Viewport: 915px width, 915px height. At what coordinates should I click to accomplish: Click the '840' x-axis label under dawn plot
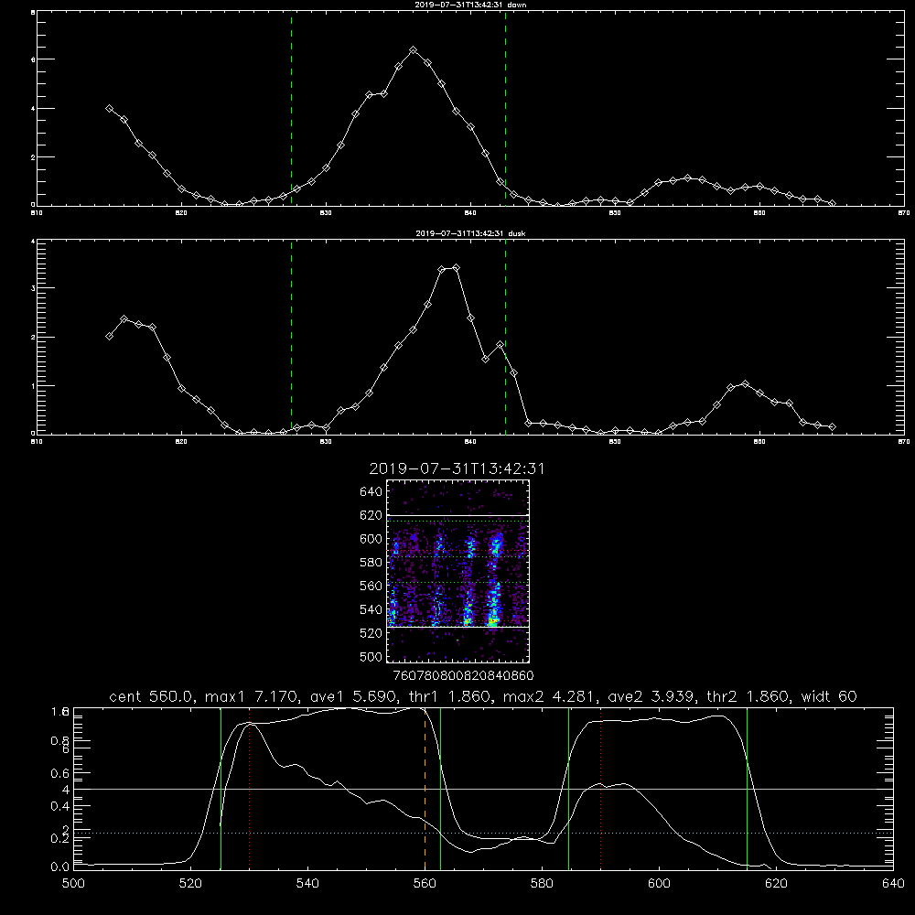coord(470,213)
